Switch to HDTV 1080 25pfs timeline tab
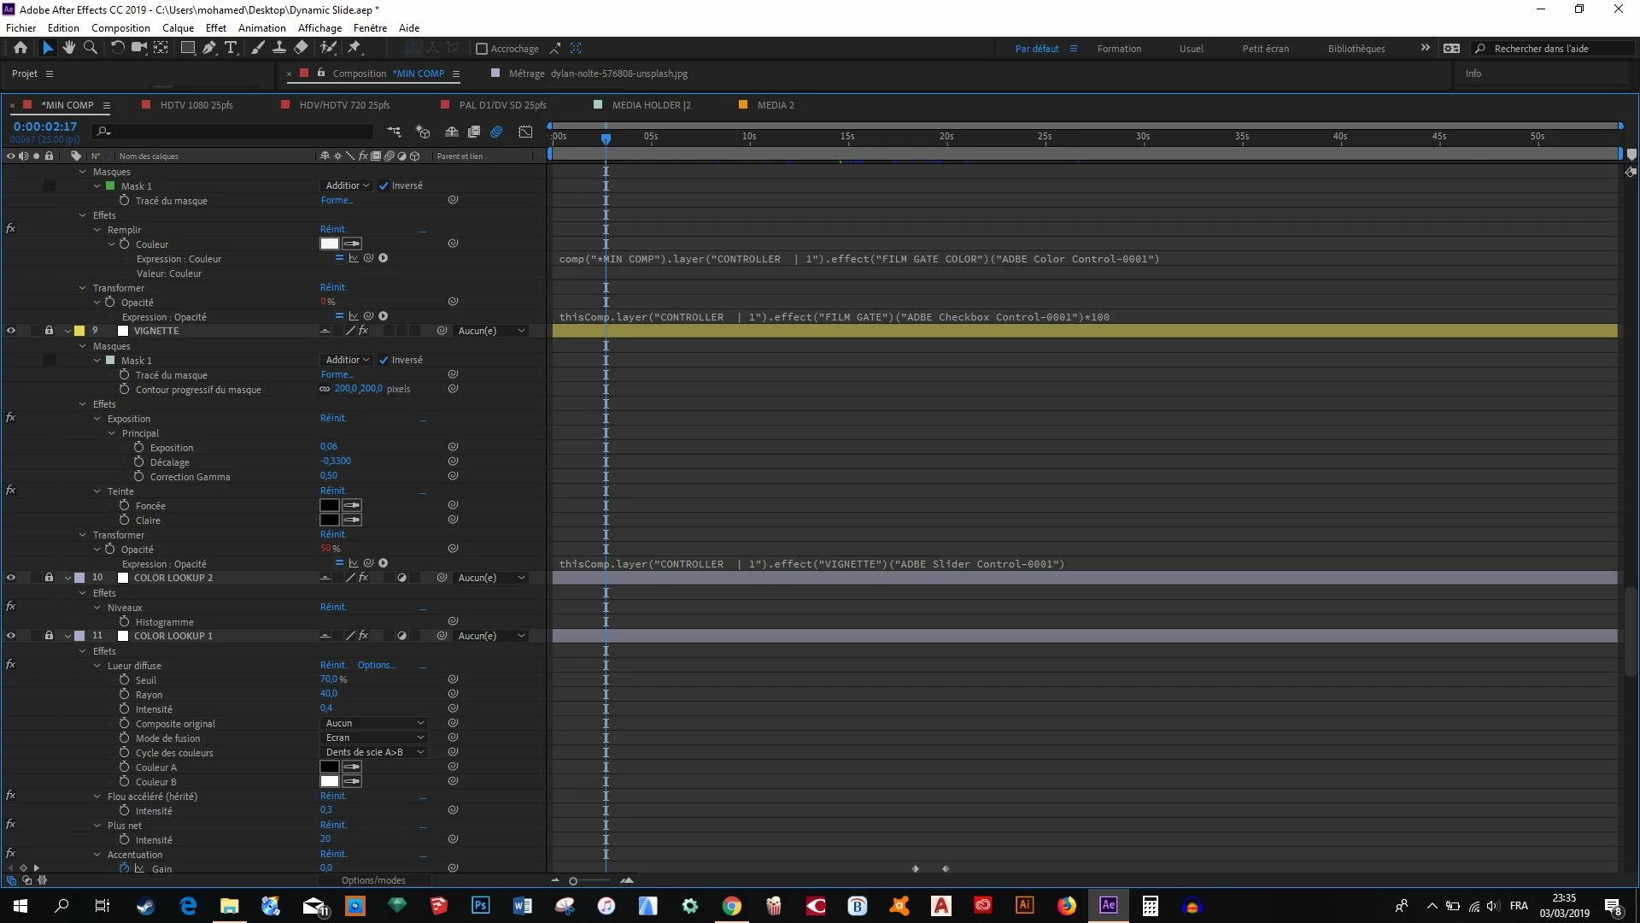 [x=196, y=105]
